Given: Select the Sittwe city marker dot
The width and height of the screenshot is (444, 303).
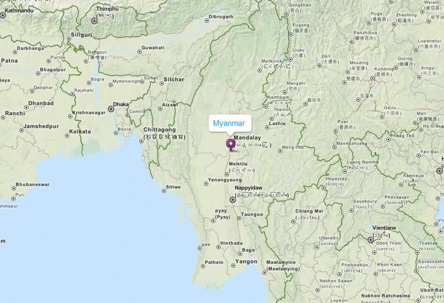Looking at the screenshot, I should (x=164, y=191).
